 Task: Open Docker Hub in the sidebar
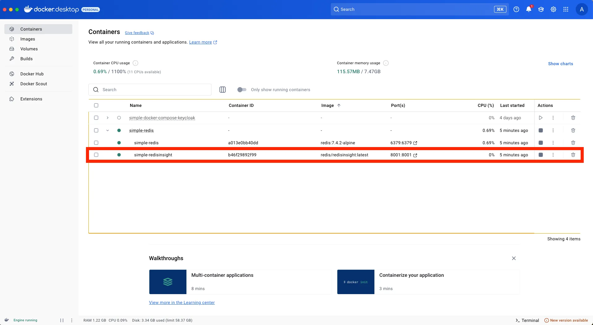(38, 74)
